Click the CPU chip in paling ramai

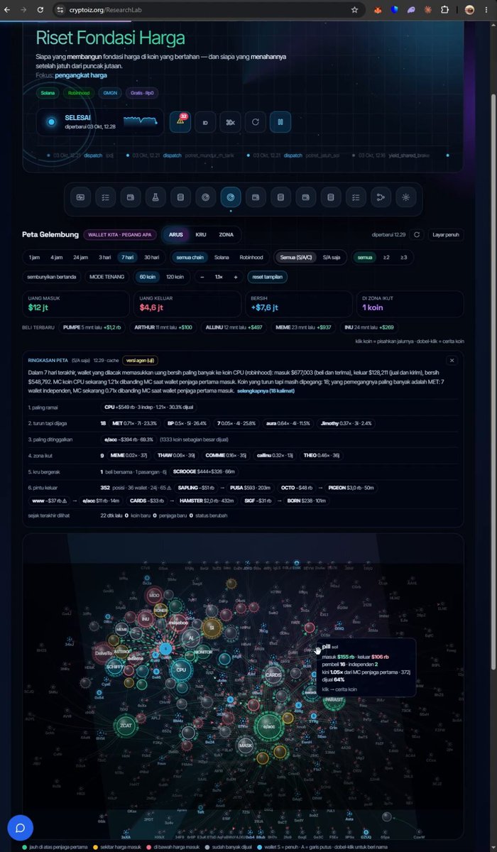tap(150, 408)
